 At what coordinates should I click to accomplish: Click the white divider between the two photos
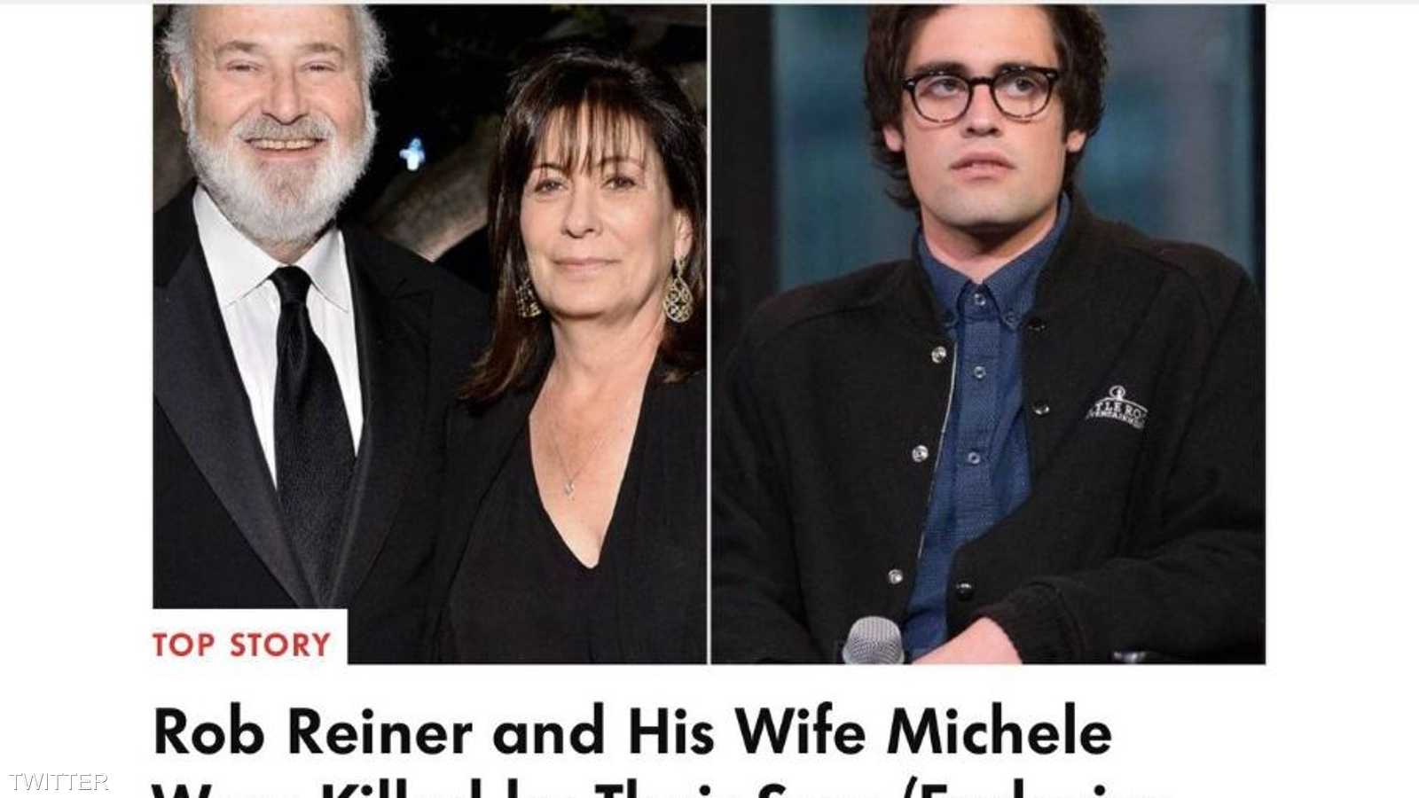(709, 334)
